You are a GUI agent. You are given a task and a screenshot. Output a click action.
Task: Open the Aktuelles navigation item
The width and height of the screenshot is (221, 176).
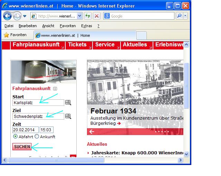click(137, 45)
